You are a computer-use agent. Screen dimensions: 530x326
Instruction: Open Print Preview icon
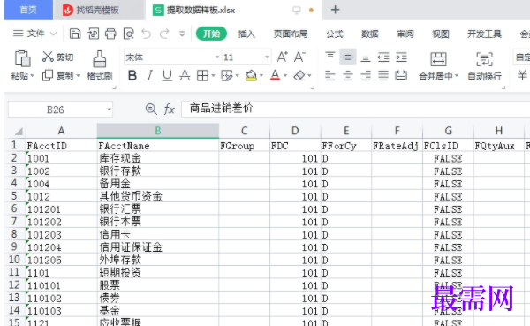(x=129, y=34)
